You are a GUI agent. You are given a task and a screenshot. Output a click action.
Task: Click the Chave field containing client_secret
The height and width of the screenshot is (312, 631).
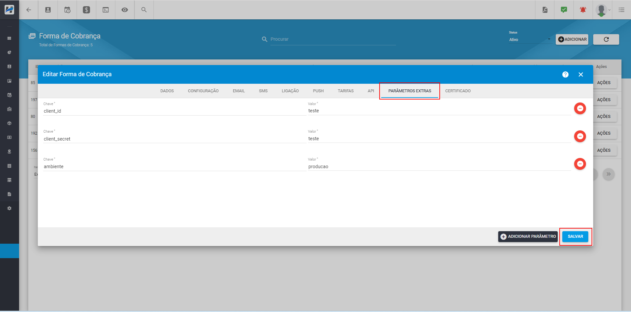pos(175,139)
